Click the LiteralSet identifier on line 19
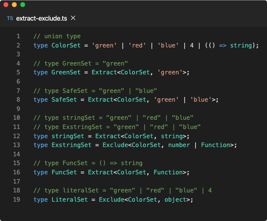This screenshot has height=221, width=267. point(69,200)
